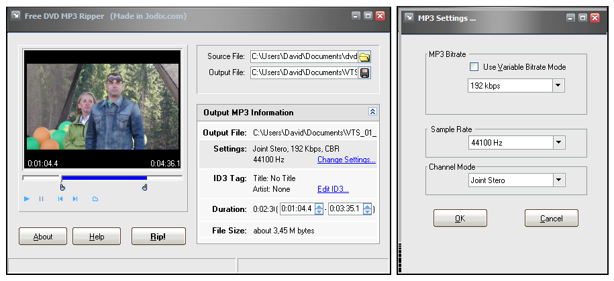The width and height of the screenshot is (614, 281).
Task: Click the 'about 3,45 M bytes' file size text
Action: tap(283, 231)
